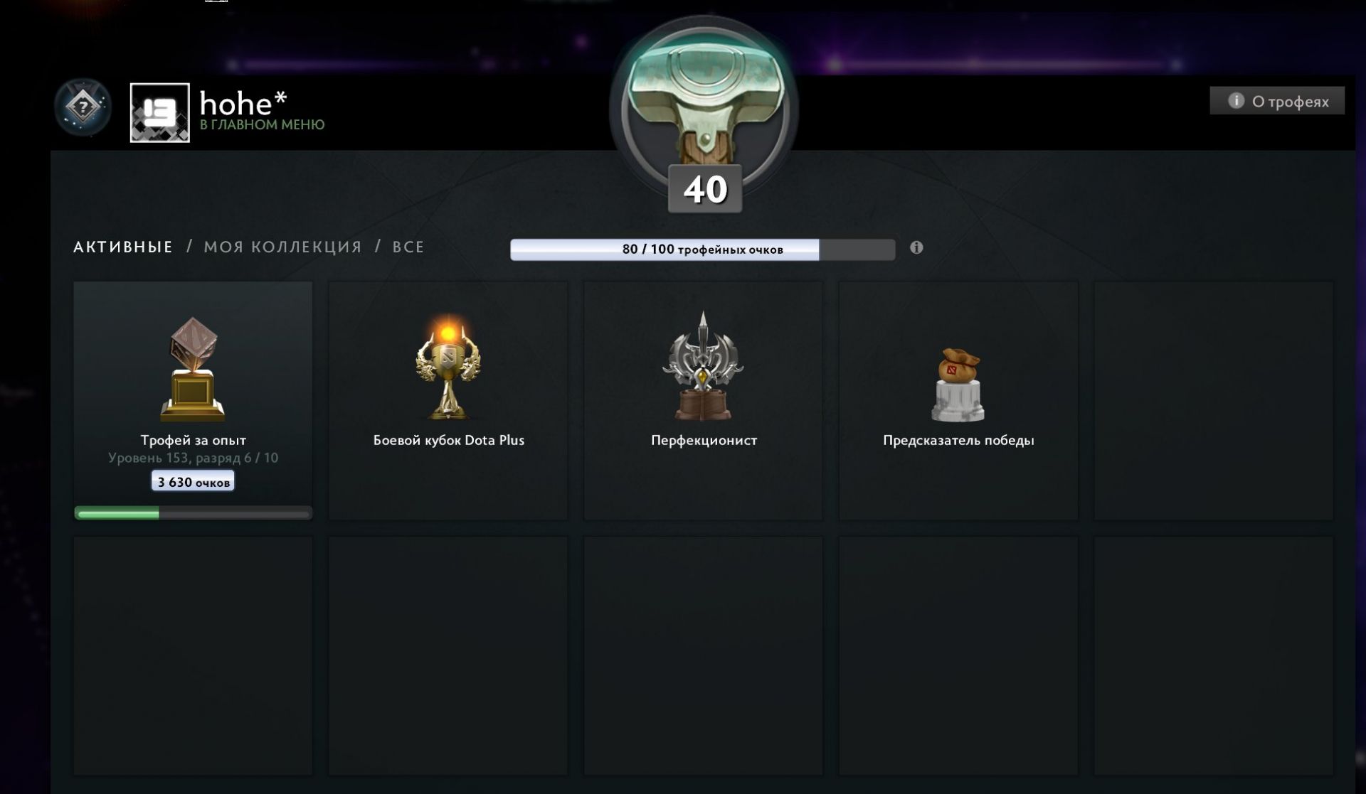
Task: Click info icon beside trophy points bar
Action: (916, 247)
